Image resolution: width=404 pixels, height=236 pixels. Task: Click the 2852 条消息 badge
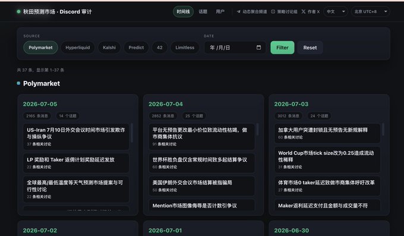pyautogui.click(x=163, y=116)
